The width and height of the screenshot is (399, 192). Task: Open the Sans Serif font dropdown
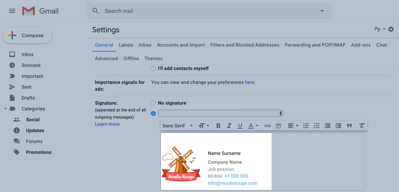(177, 126)
